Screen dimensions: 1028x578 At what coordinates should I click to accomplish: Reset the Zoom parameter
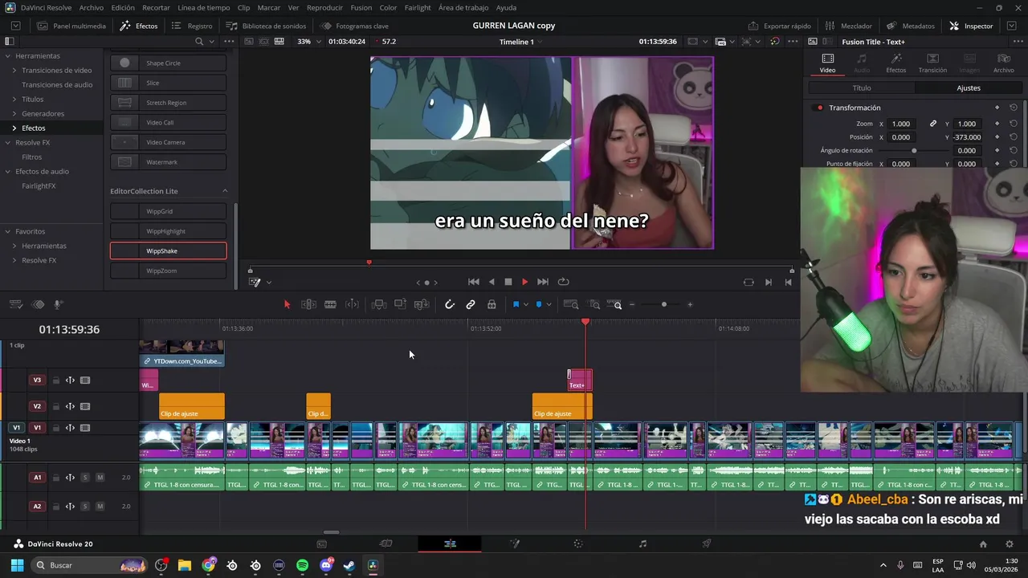(x=1014, y=124)
